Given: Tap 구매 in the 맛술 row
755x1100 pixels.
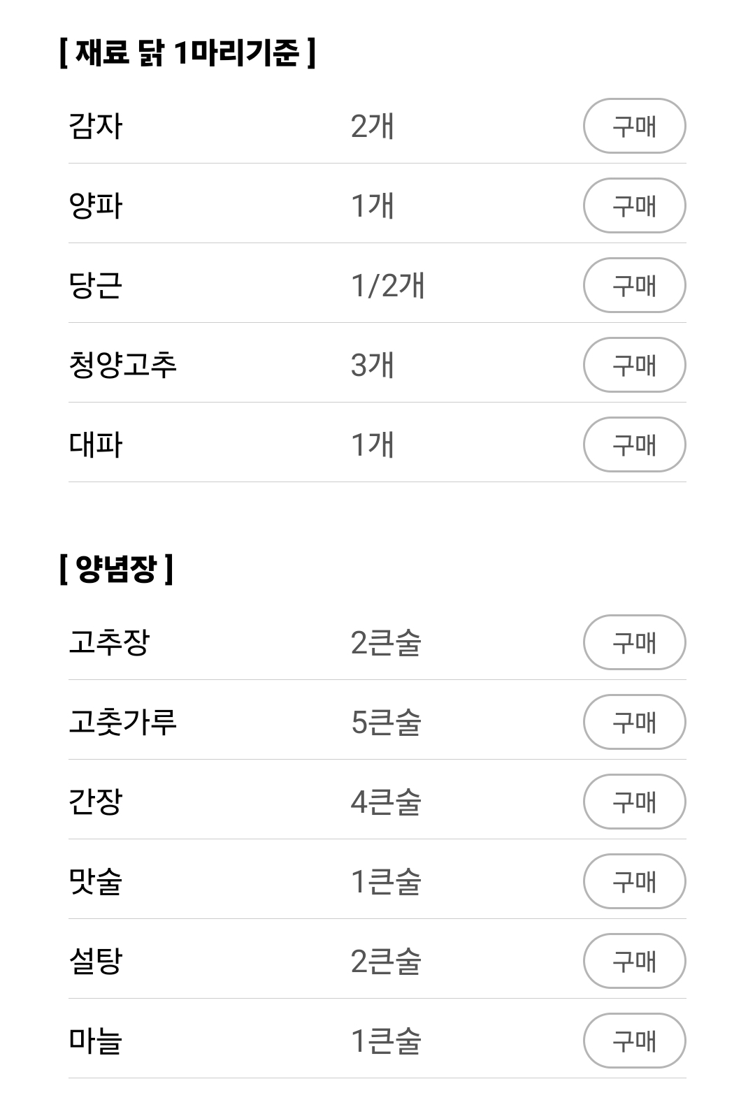Looking at the screenshot, I should (634, 881).
